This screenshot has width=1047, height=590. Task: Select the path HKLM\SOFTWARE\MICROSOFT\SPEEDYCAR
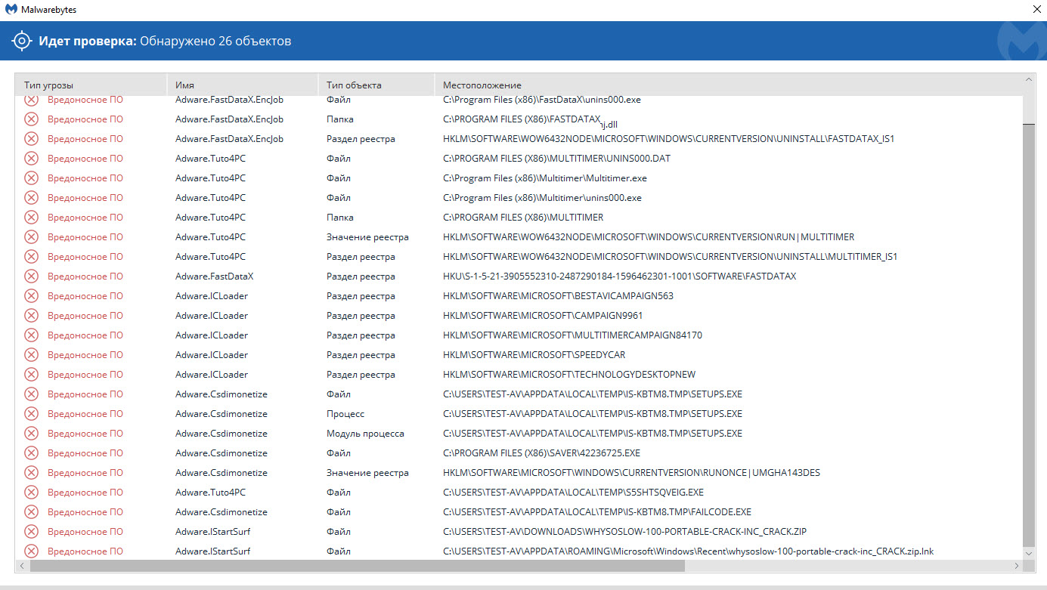click(534, 355)
